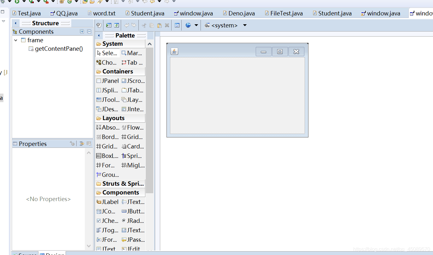The image size is (433, 255).
Task: Select the Marquee tool in the palette
Action: (x=132, y=53)
